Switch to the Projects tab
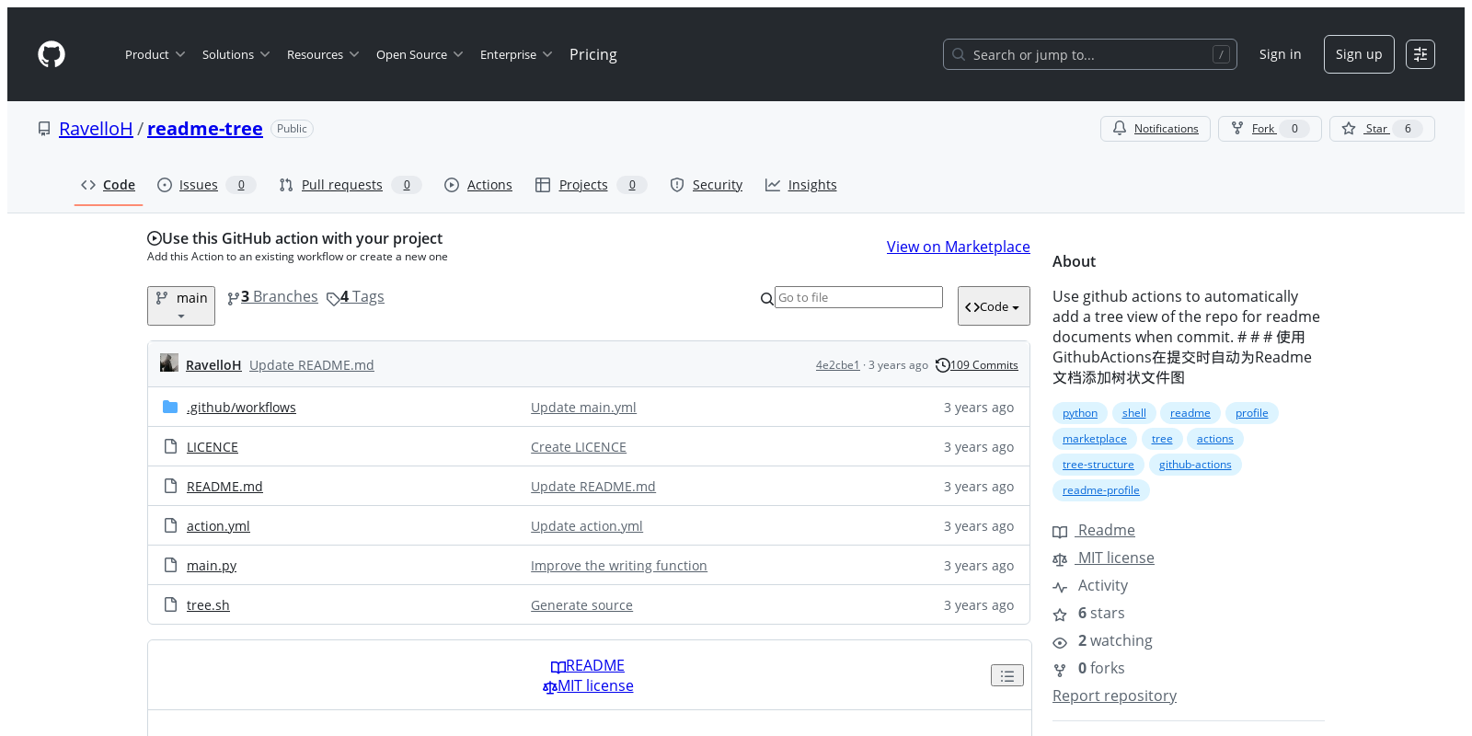This screenshot has height=736, width=1472. coord(591,185)
